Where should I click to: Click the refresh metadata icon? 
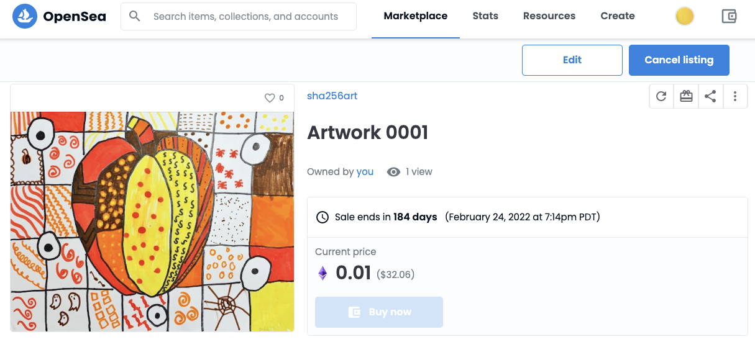pyautogui.click(x=661, y=96)
